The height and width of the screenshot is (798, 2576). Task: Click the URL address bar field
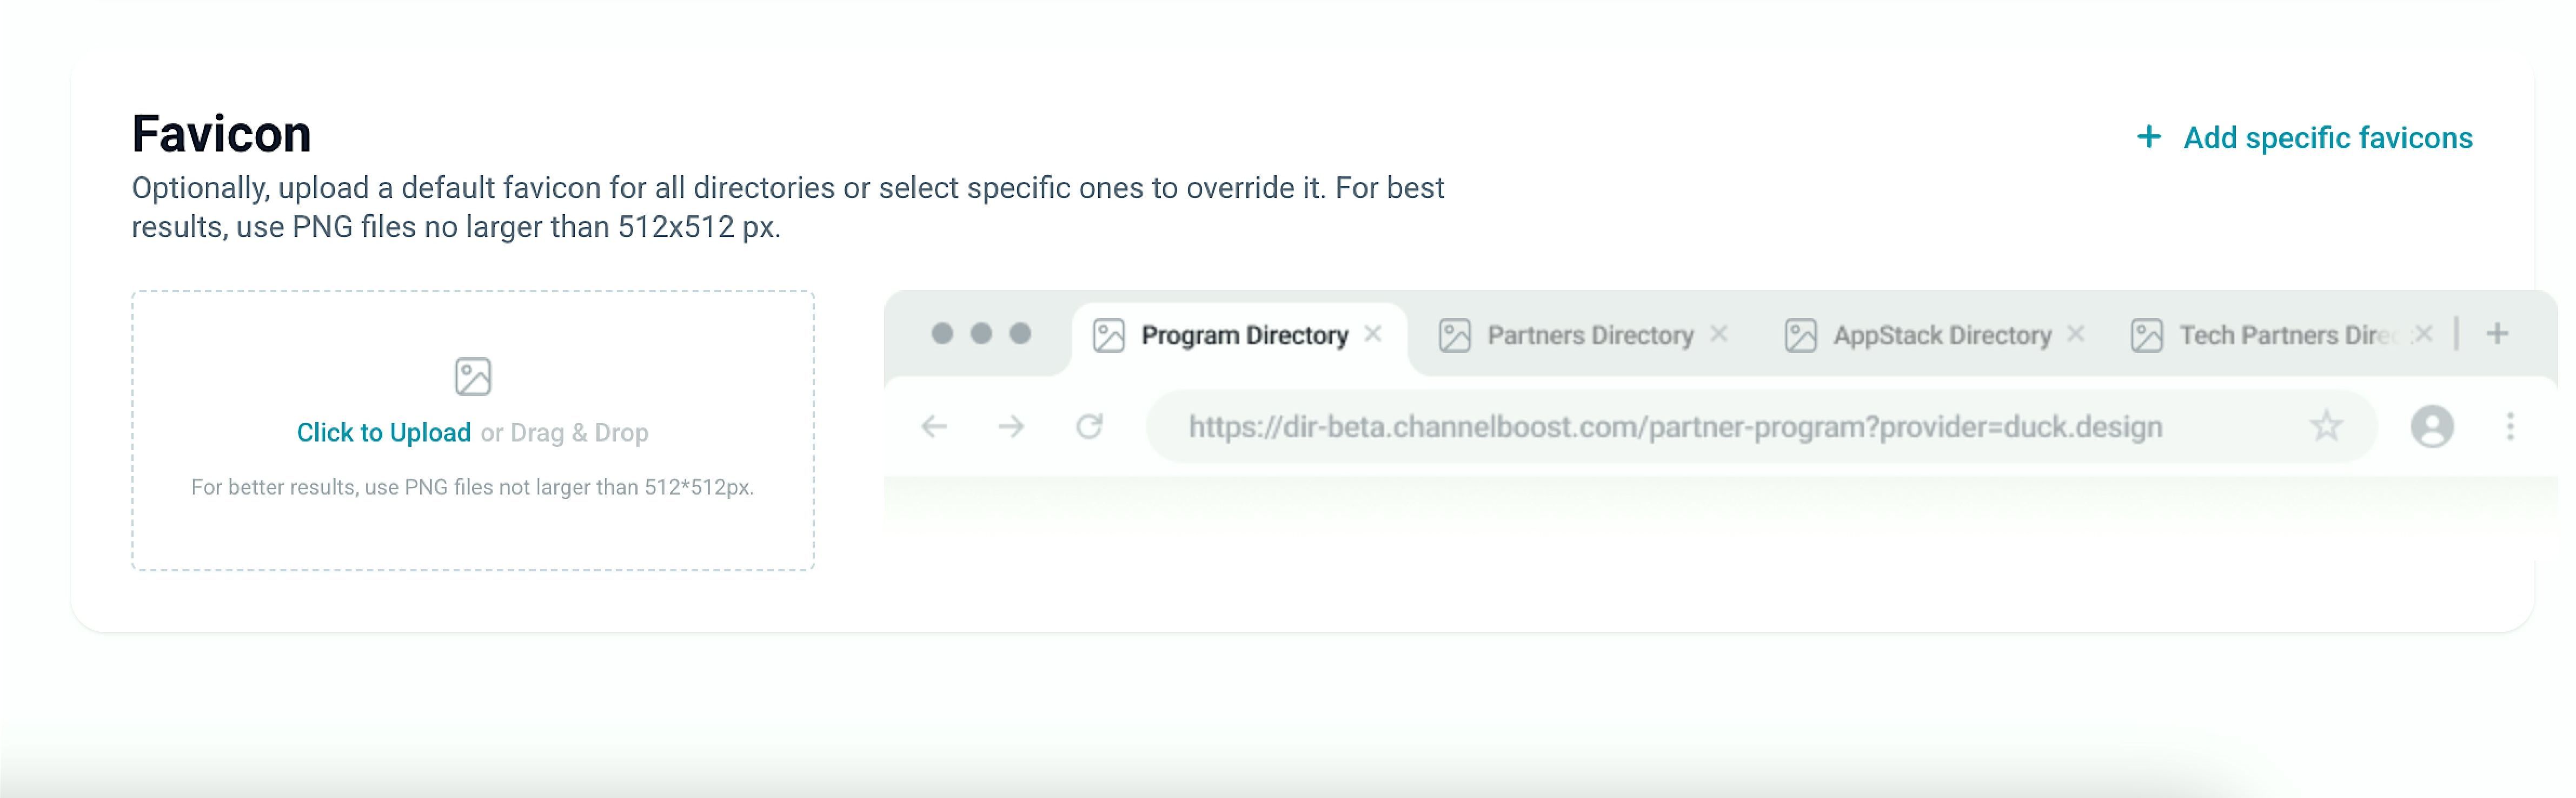click(1675, 428)
